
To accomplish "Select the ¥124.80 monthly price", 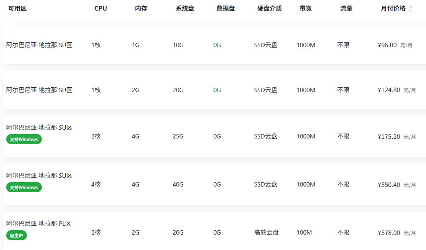I will (389, 90).
